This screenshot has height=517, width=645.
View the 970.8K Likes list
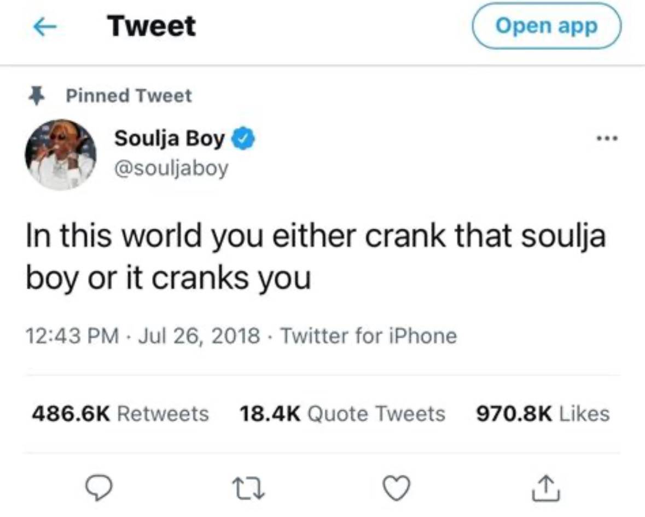[543, 414]
